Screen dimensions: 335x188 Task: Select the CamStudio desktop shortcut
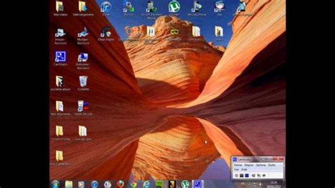60,59
